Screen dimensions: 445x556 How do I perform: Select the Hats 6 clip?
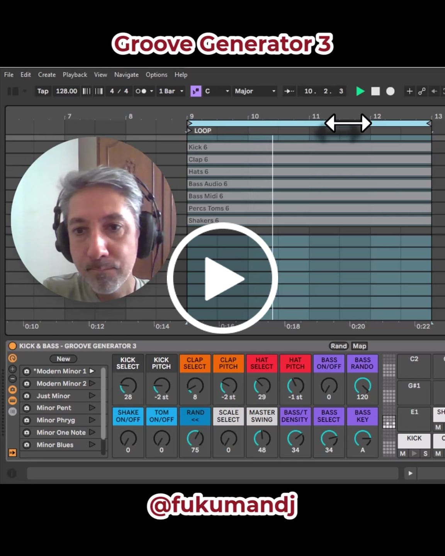coord(309,172)
